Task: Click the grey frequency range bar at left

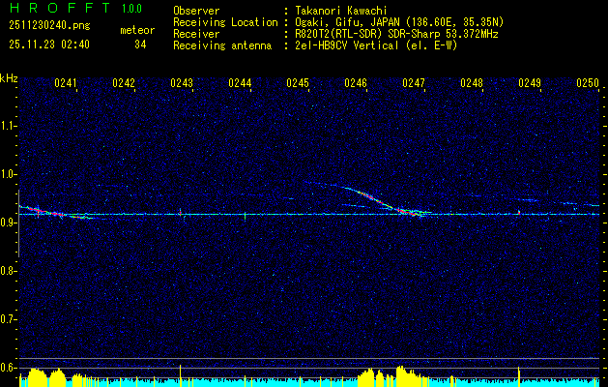Action: click(x=18, y=223)
